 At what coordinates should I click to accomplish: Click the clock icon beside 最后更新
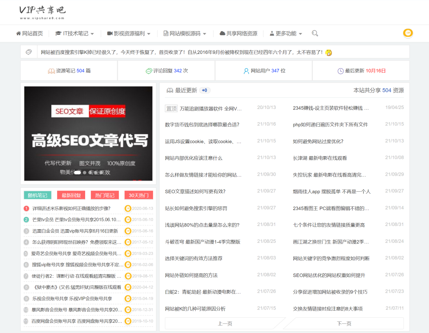340,71
